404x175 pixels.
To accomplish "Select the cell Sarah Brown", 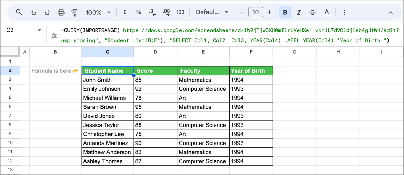I will coord(108,107).
